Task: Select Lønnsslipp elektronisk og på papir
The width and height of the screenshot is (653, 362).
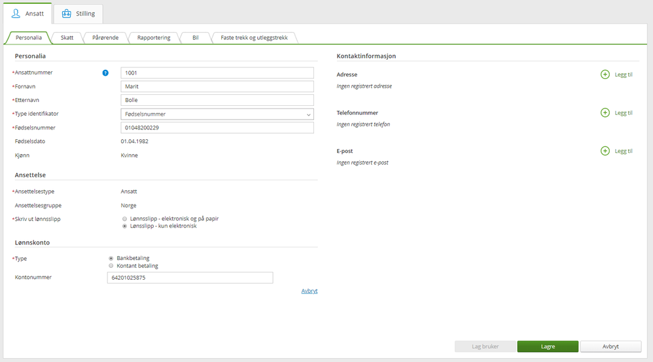Action: click(x=124, y=219)
